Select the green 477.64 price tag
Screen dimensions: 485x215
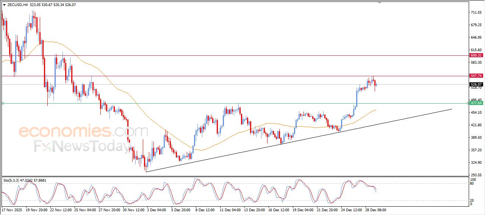(476, 103)
